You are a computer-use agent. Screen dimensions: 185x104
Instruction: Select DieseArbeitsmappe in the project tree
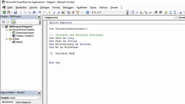(x=25, y=33)
